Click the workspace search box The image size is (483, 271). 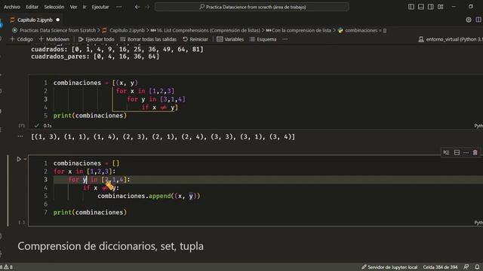point(252,7)
